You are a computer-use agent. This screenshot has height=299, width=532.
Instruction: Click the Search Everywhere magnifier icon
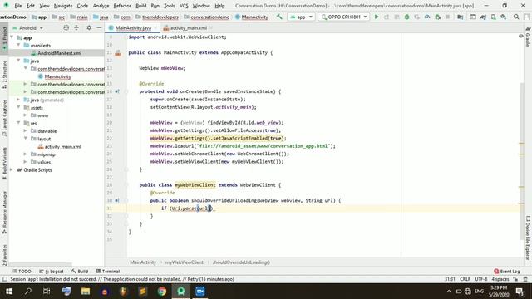point(516,17)
